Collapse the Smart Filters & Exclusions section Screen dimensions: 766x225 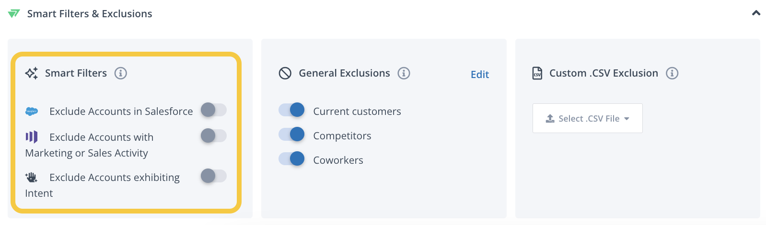[756, 13]
